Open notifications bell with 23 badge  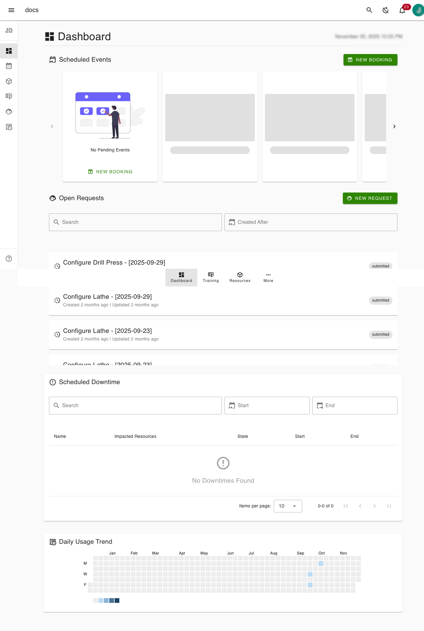coord(402,10)
